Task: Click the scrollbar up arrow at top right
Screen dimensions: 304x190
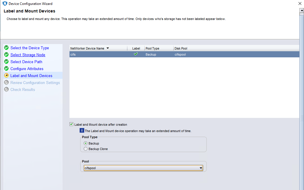Action: (302, 10)
